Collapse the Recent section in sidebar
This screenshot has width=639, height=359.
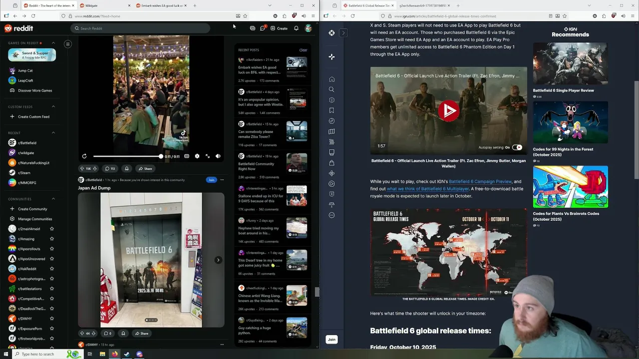point(53,133)
